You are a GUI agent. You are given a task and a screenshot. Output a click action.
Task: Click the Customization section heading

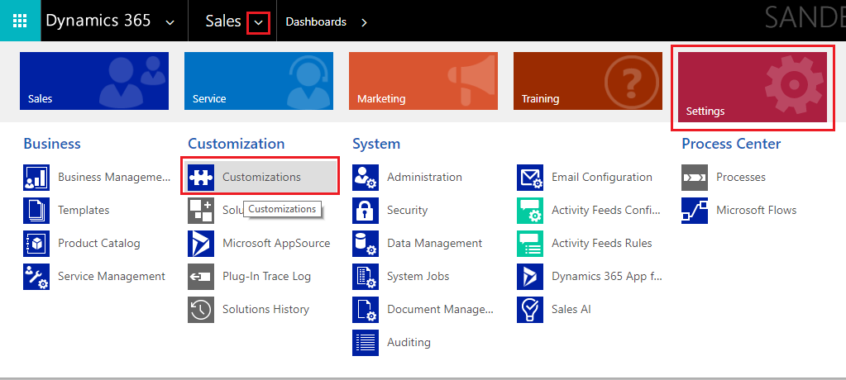pyautogui.click(x=236, y=144)
